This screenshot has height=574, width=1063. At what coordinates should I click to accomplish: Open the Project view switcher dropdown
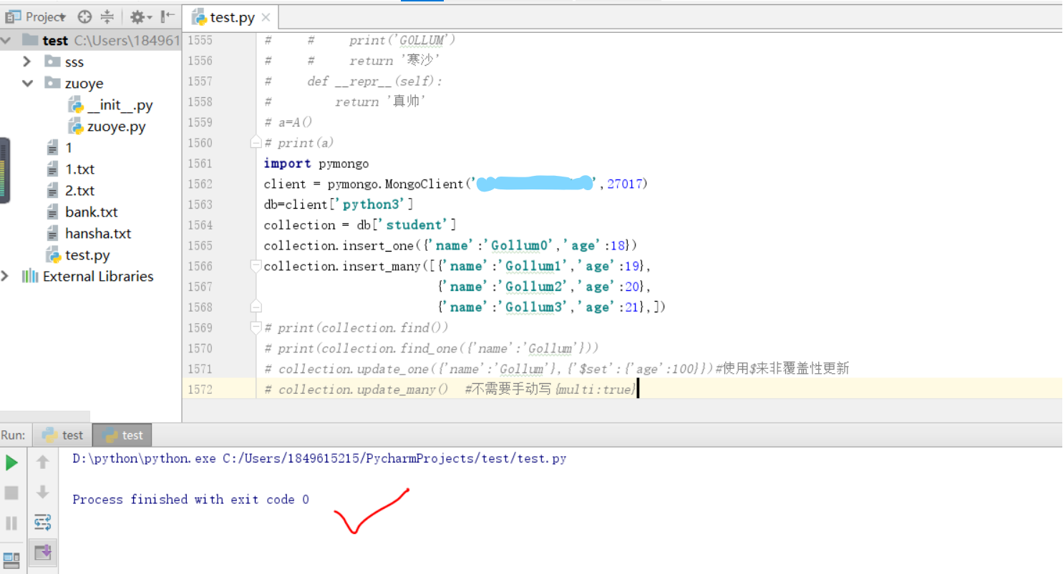tap(63, 16)
